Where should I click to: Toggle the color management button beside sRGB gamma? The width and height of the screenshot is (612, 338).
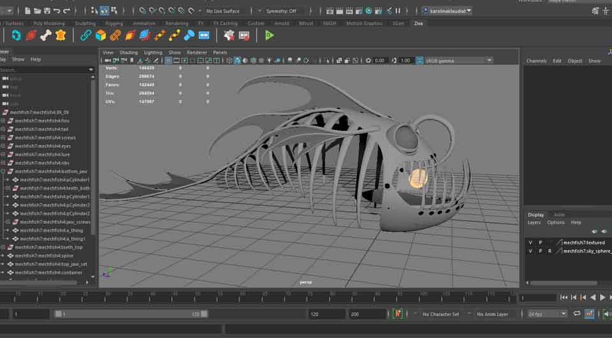419,61
